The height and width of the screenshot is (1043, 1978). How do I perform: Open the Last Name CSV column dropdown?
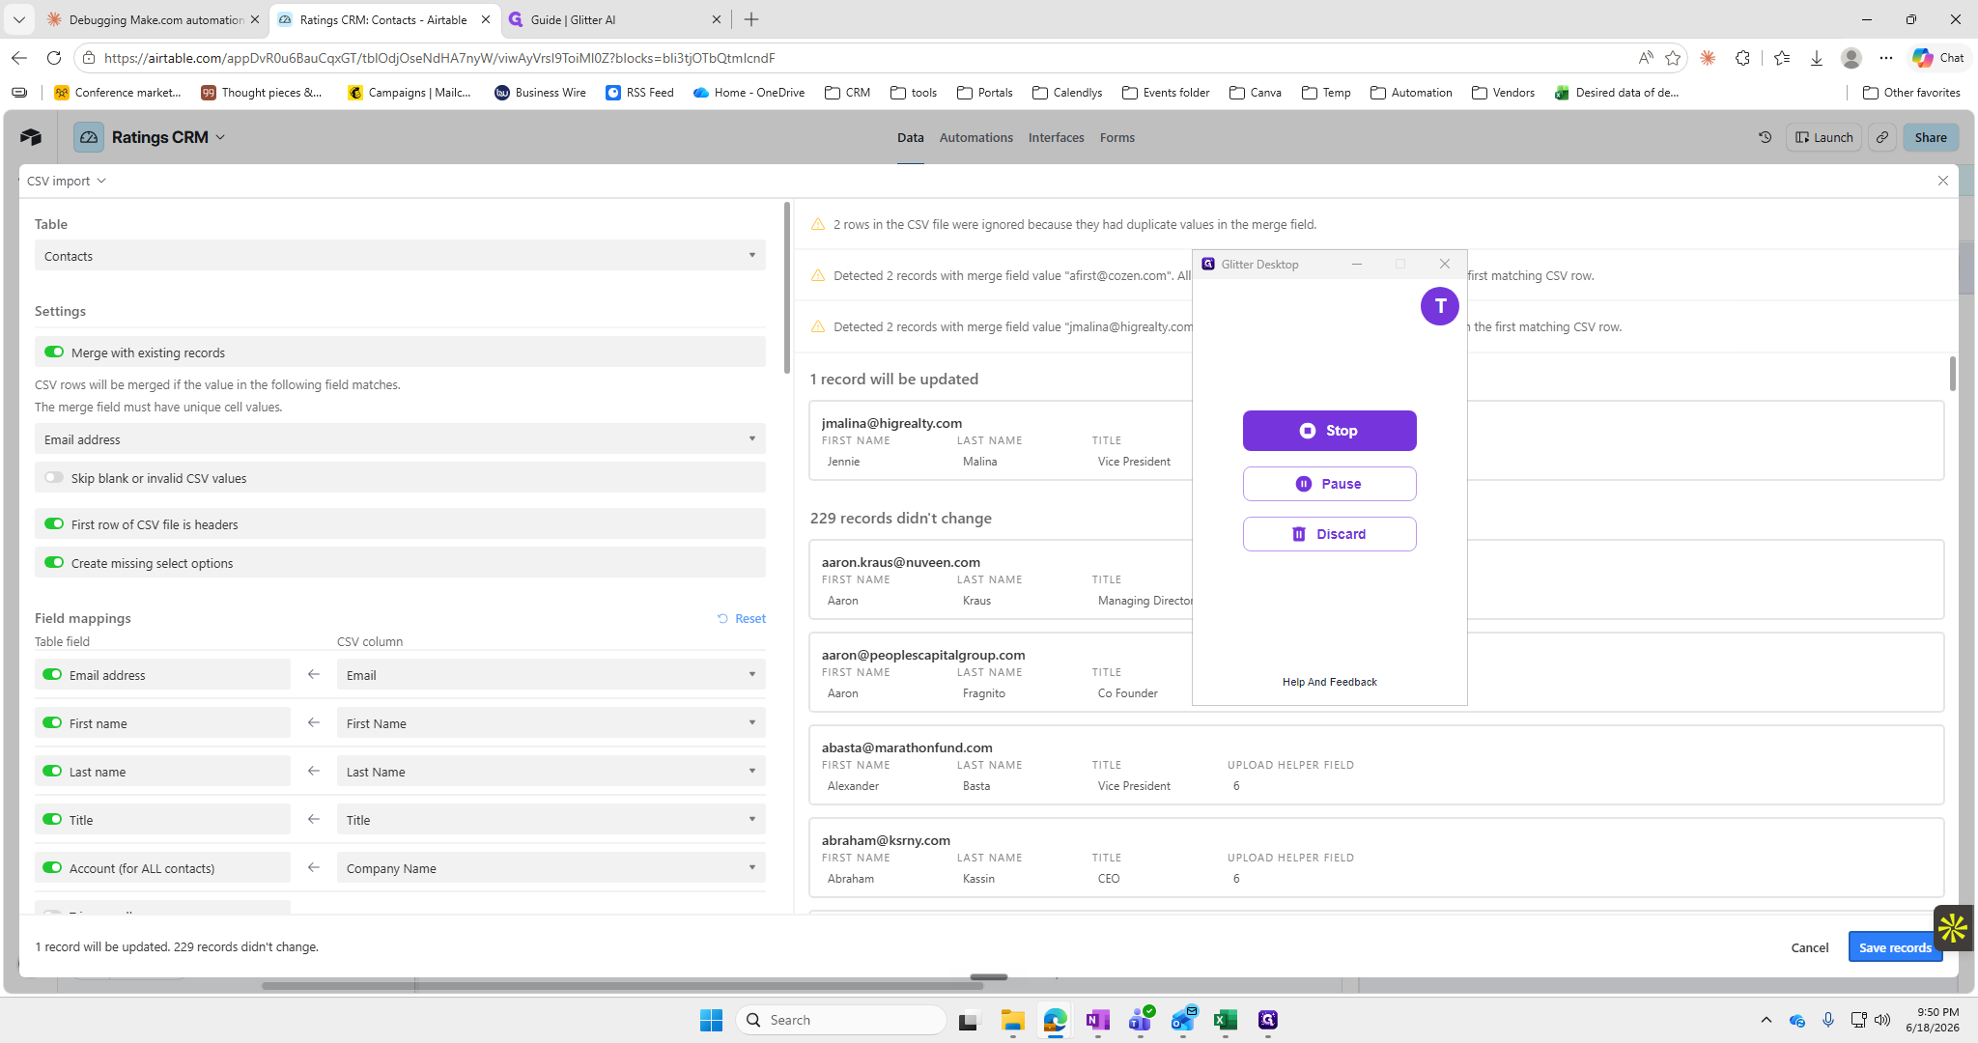(x=551, y=772)
